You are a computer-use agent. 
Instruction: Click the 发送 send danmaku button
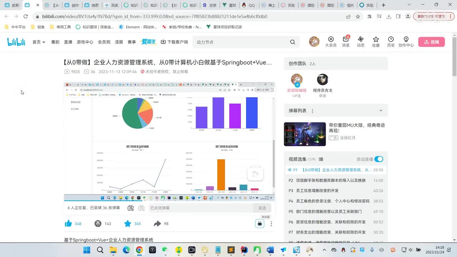click(262, 208)
